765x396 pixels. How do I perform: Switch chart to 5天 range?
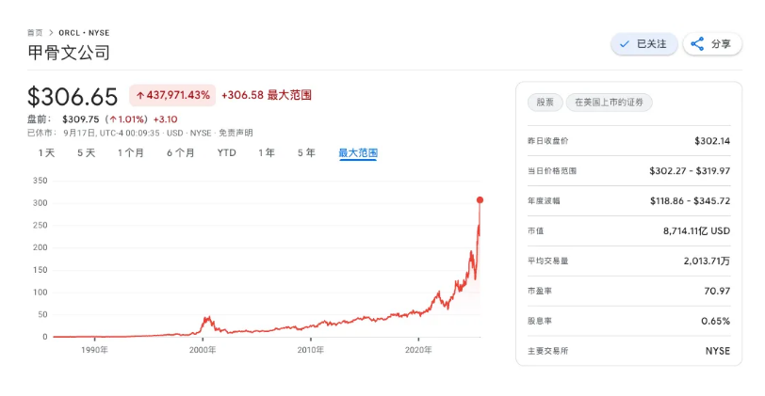coord(86,152)
